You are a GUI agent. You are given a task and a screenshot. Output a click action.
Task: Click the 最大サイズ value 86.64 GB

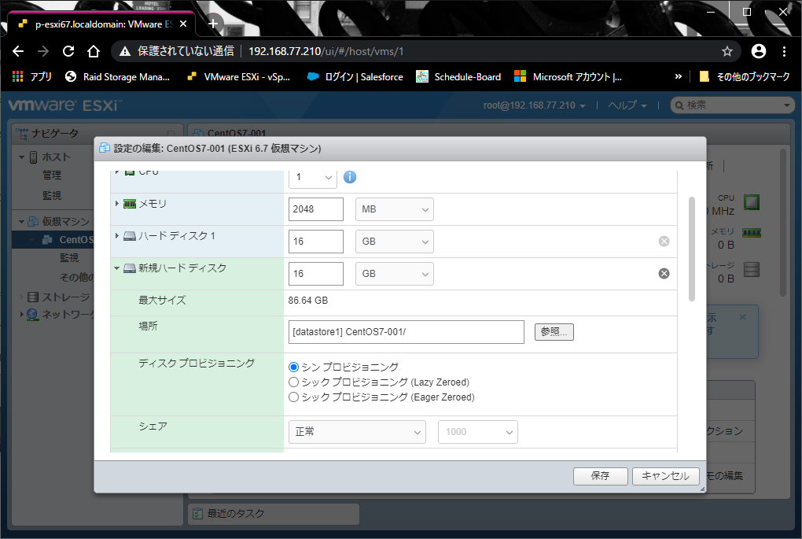(308, 301)
